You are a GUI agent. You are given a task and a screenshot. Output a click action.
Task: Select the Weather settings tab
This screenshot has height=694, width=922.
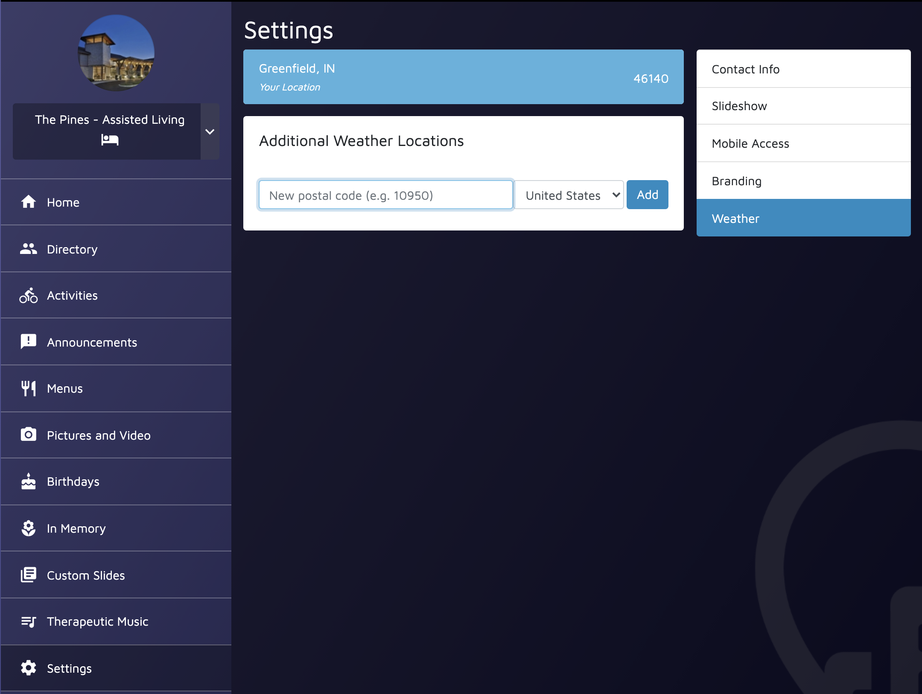(803, 218)
